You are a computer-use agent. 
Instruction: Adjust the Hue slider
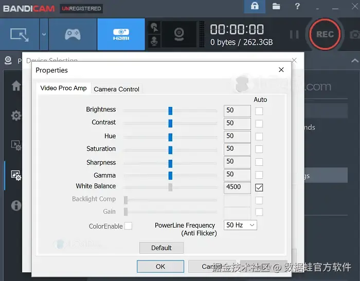[170, 137]
